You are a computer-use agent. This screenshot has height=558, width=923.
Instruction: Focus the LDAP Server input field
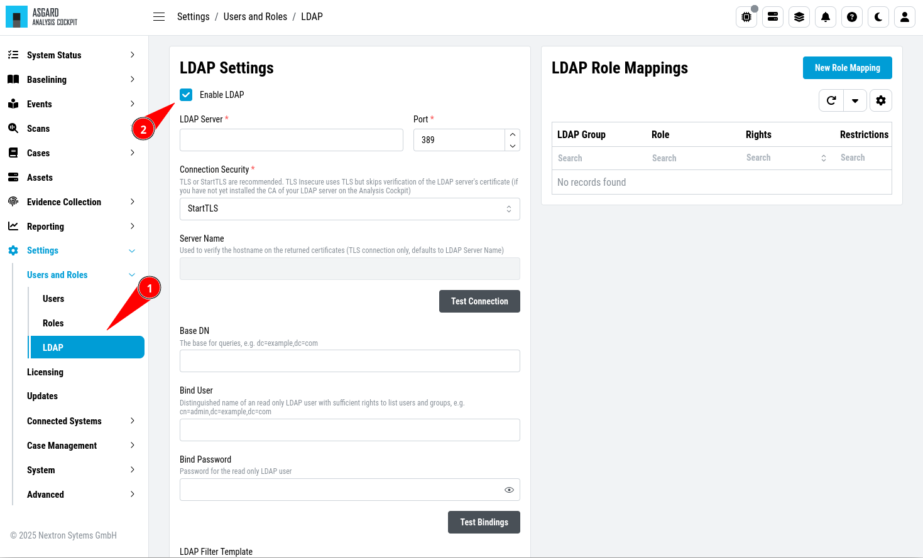(x=292, y=140)
